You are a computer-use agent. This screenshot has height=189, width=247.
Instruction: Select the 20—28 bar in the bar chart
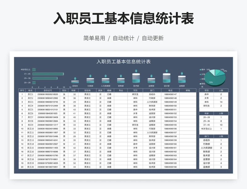coord(34,83)
